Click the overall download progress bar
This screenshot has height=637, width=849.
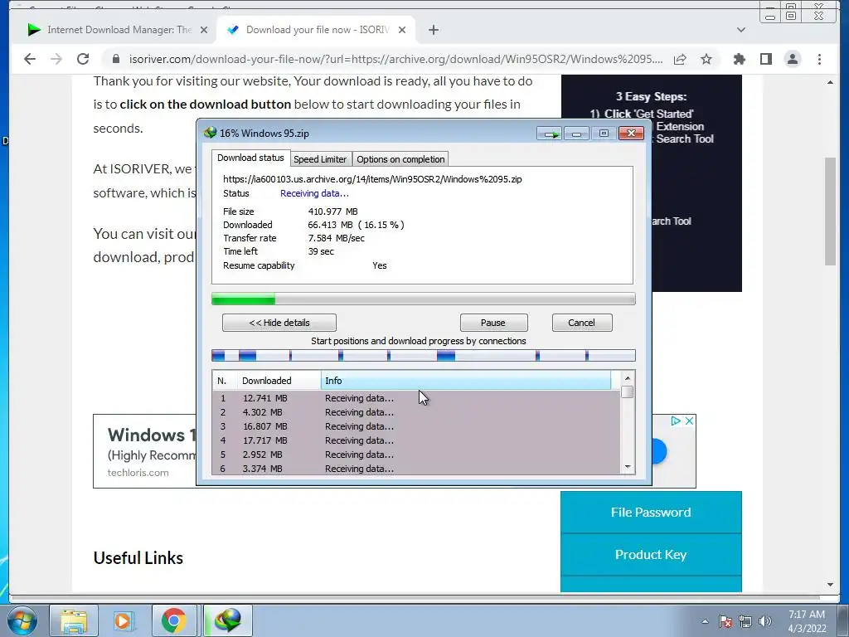click(x=424, y=299)
